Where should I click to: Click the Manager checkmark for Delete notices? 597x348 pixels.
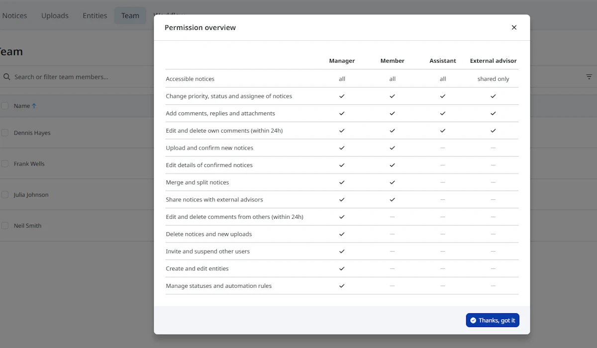point(342,234)
